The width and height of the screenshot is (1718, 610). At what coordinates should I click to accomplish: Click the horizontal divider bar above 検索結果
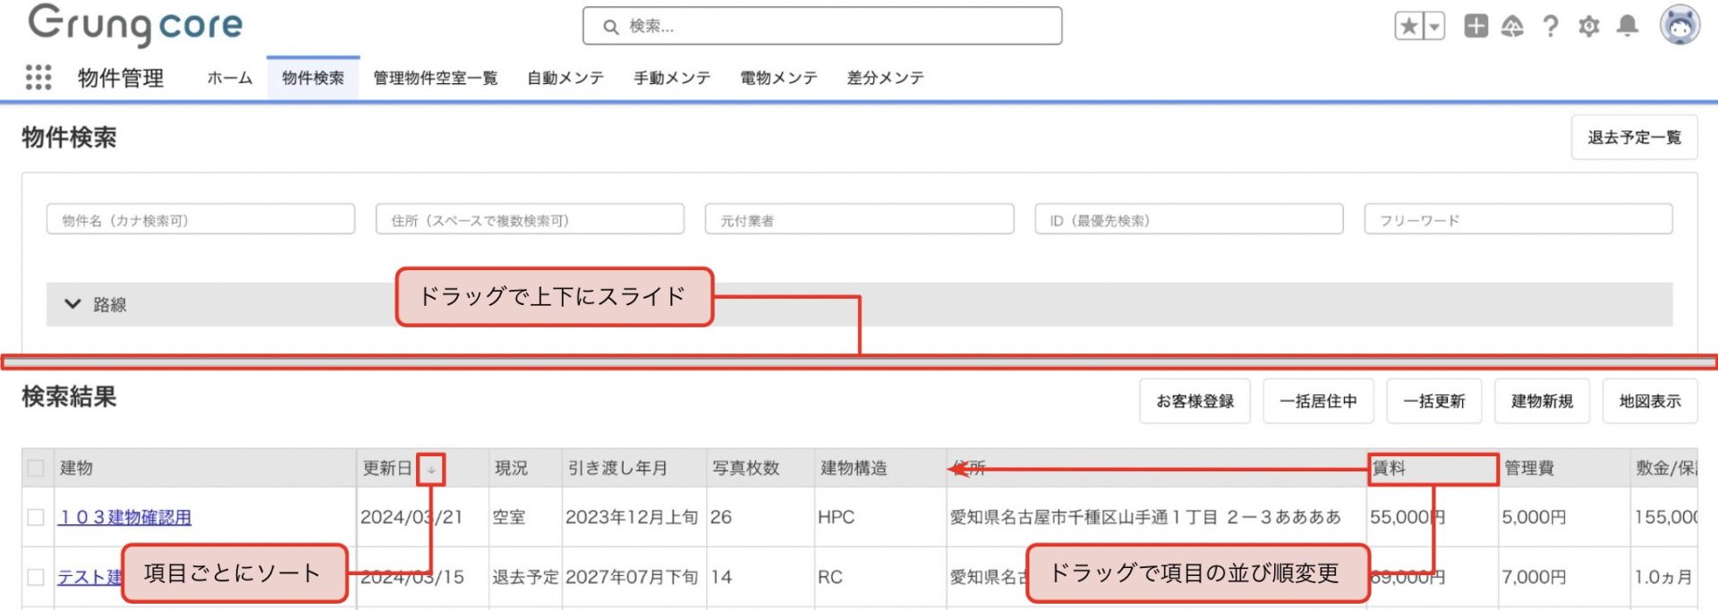[x=859, y=362]
